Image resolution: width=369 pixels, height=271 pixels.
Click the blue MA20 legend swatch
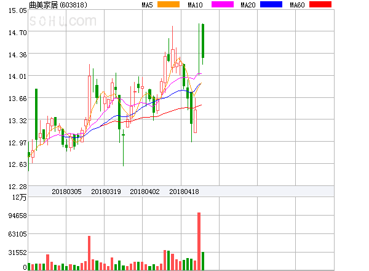(271, 4)
